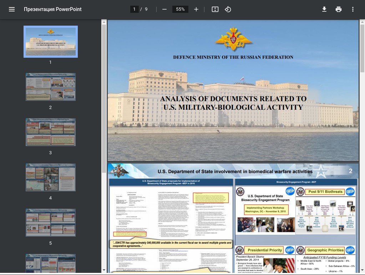Click the 'Presidential Priority' label

tap(265, 250)
